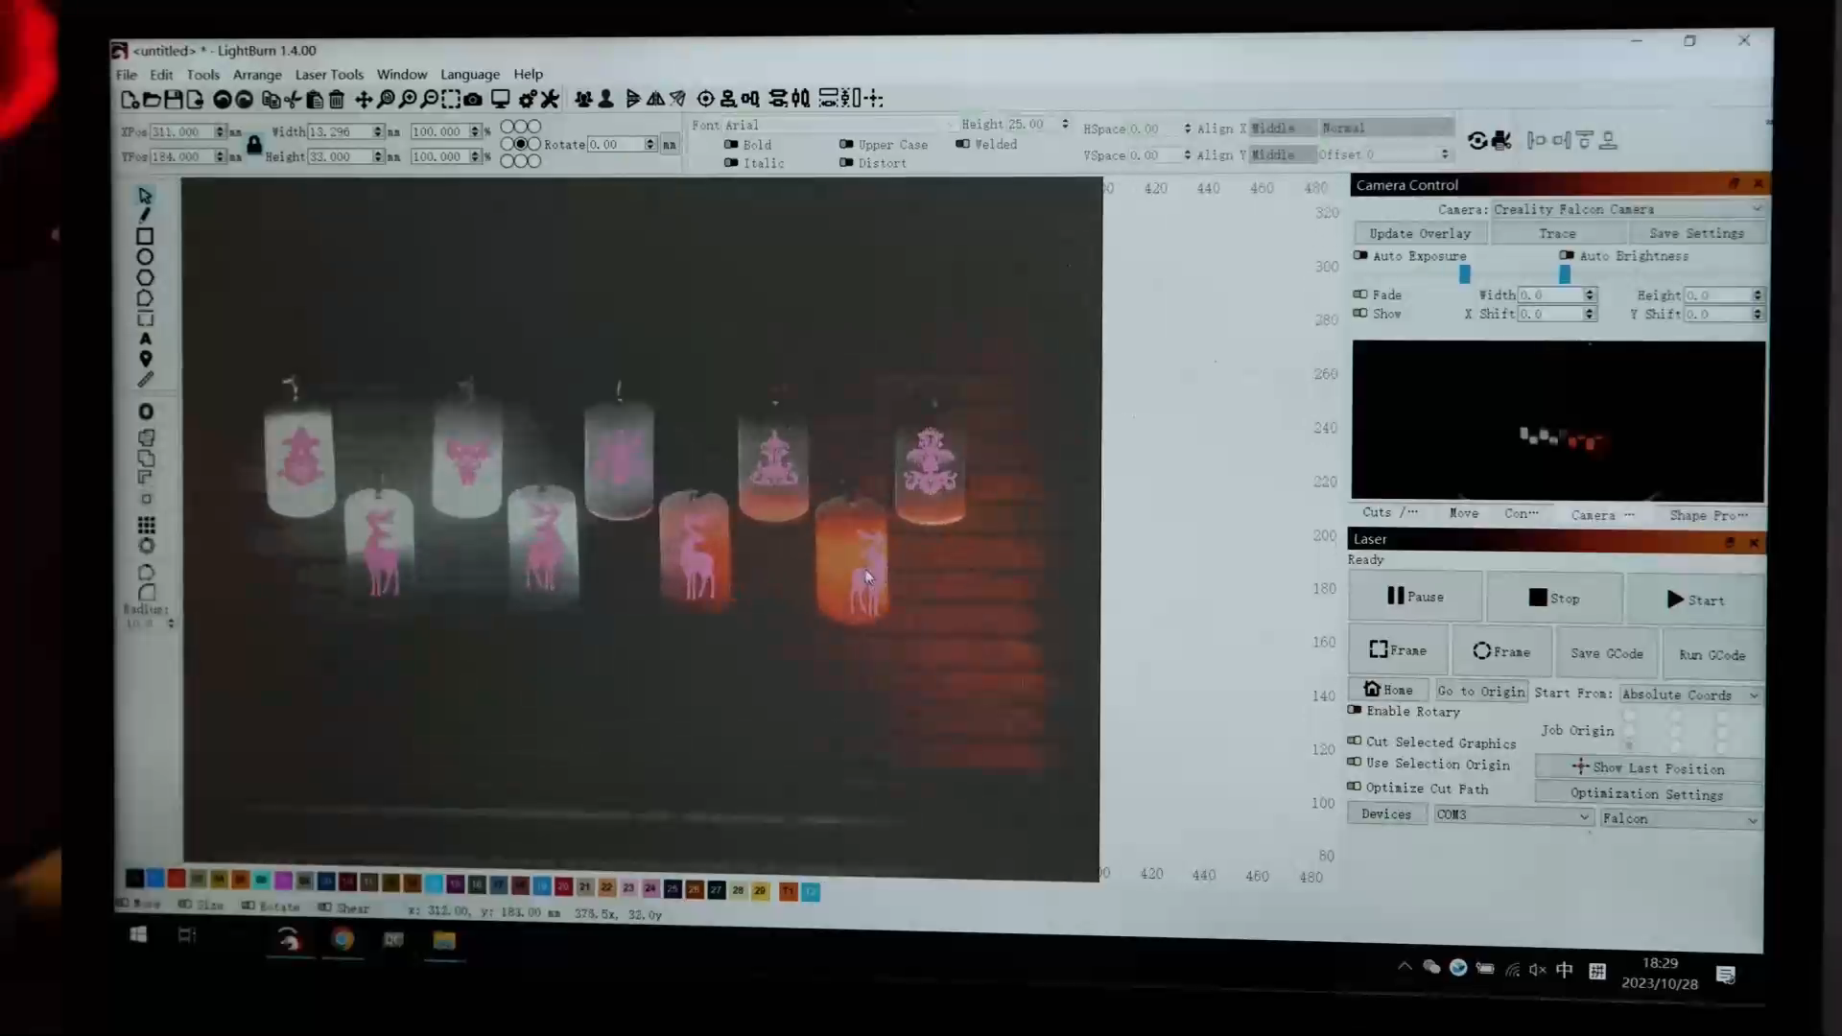Open the Arrange menu
Viewport: 1842px width, 1036px height.
257,74
